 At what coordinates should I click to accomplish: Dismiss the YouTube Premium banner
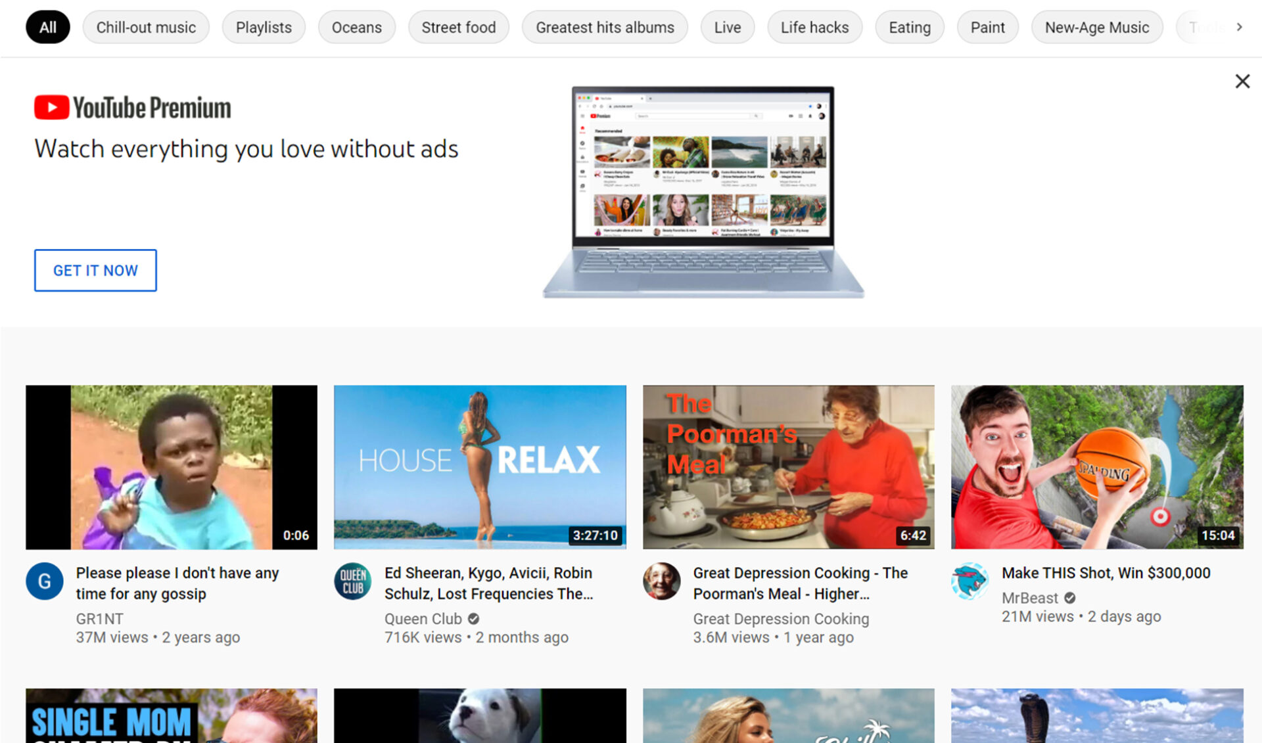coord(1242,81)
